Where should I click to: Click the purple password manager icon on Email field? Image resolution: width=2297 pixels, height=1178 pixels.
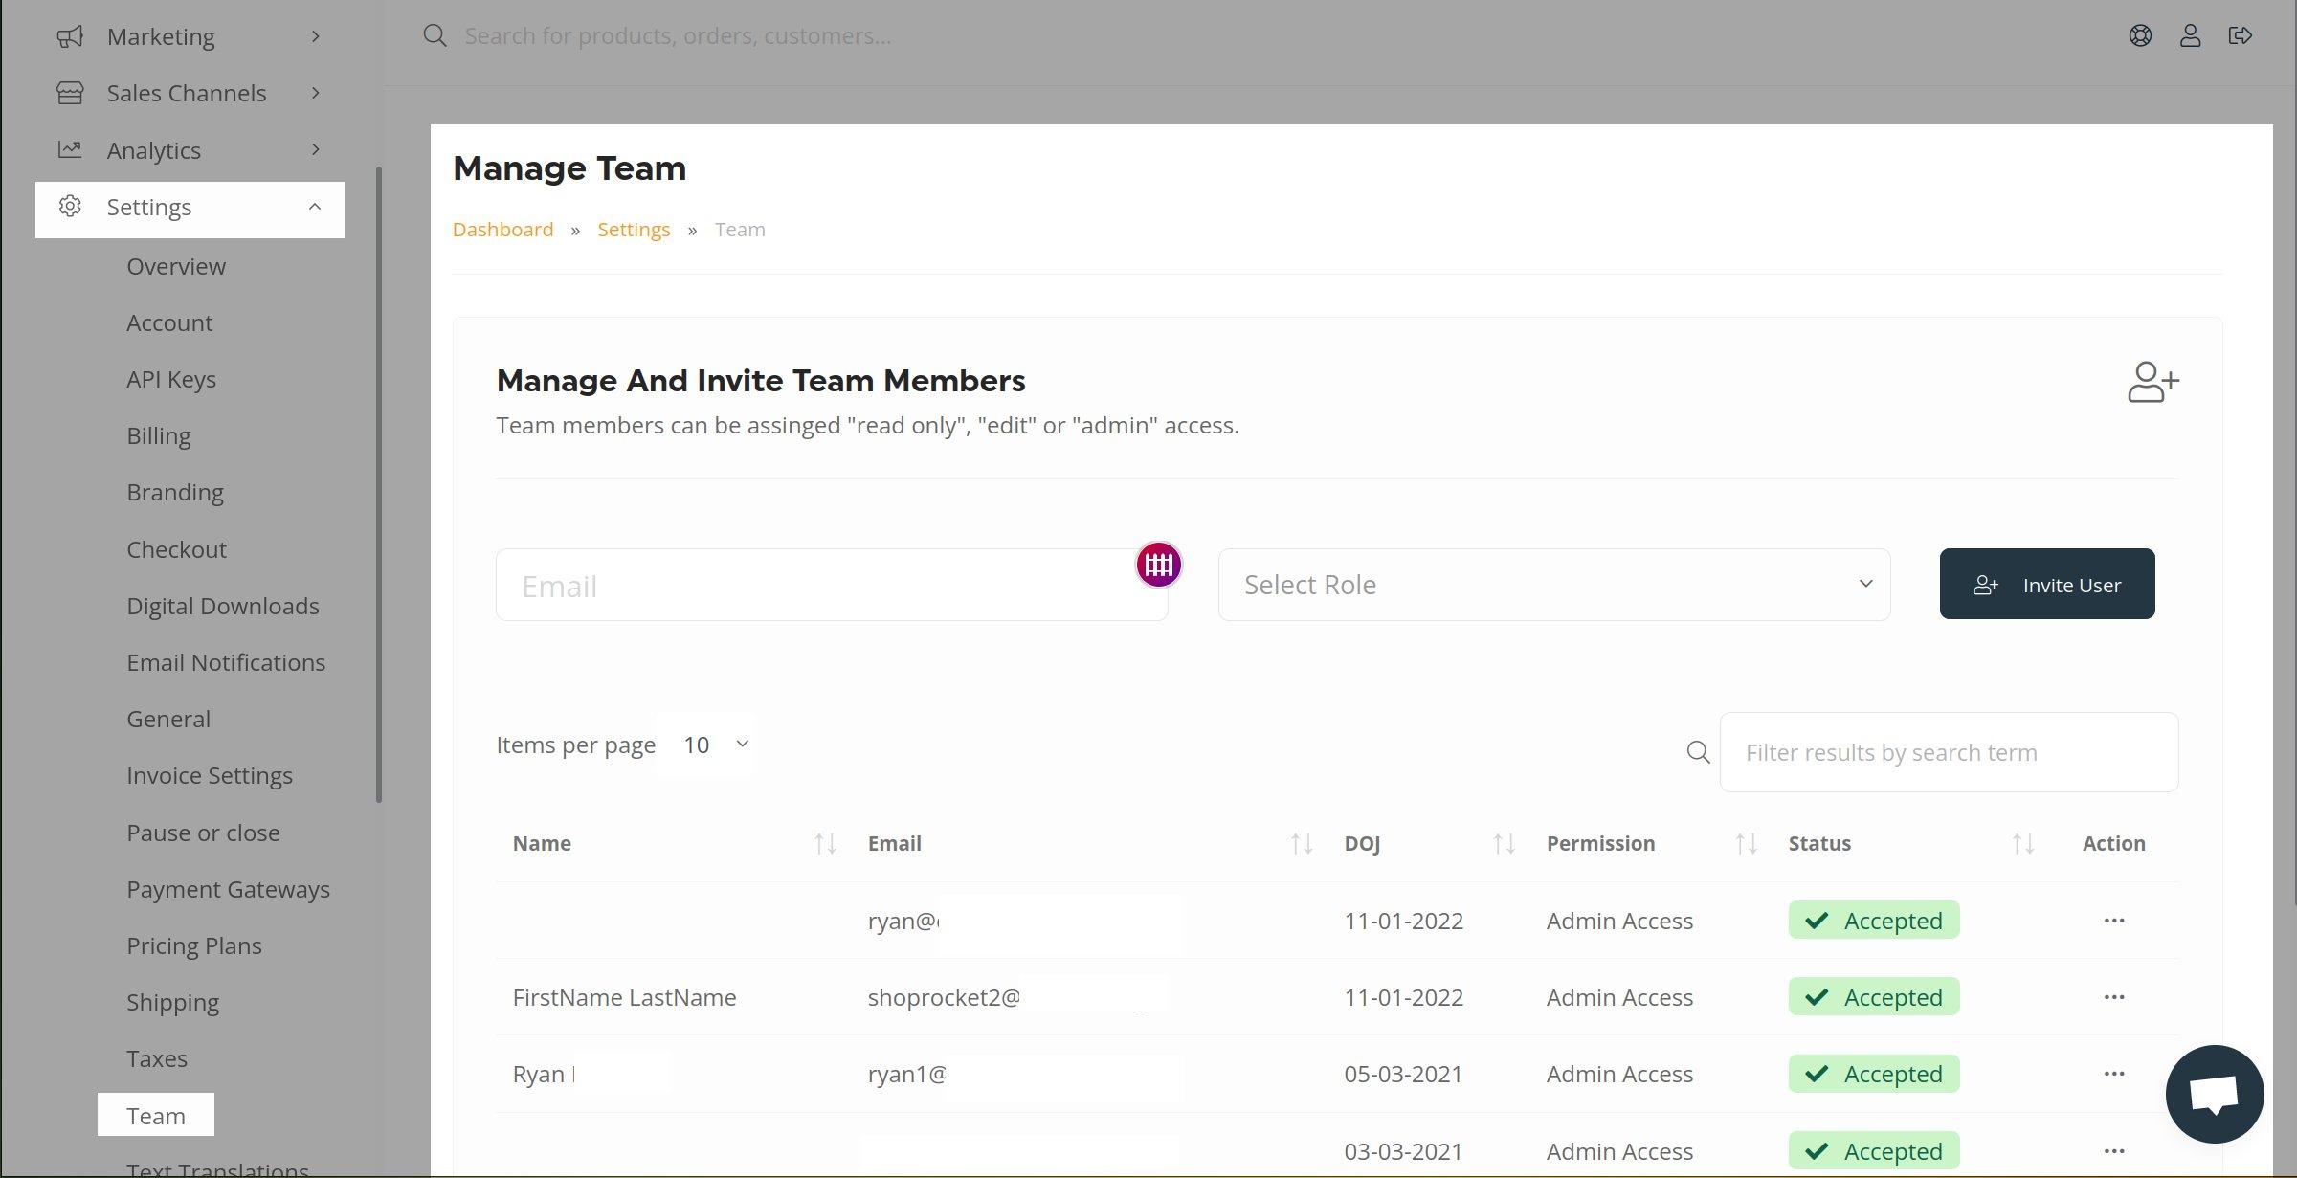coord(1159,565)
